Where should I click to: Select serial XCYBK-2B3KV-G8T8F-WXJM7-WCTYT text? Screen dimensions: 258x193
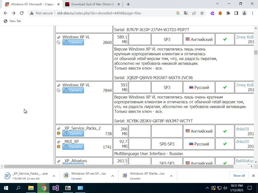pos(159,121)
